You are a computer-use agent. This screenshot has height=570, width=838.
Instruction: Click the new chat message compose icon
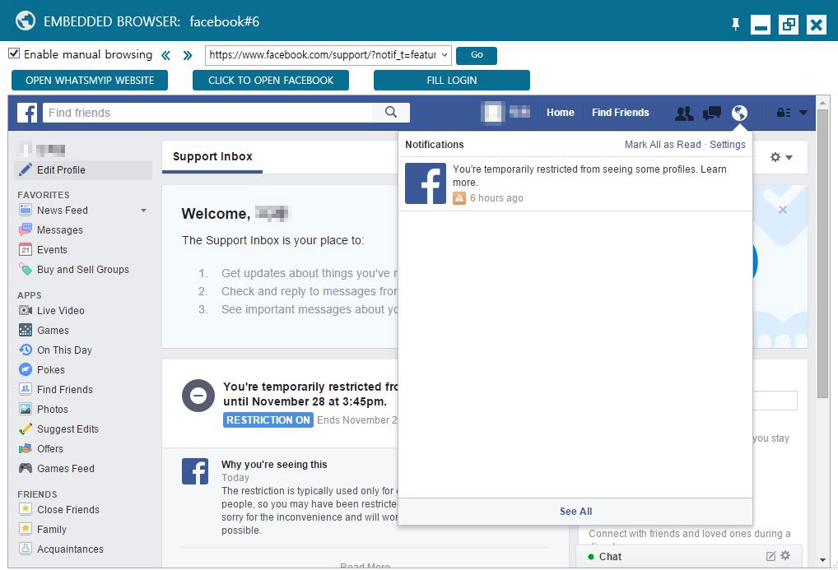tap(770, 556)
